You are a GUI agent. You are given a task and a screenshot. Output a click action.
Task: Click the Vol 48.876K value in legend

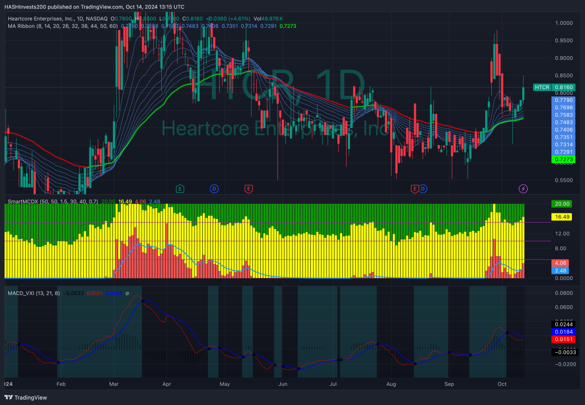pyautogui.click(x=268, y=19)
